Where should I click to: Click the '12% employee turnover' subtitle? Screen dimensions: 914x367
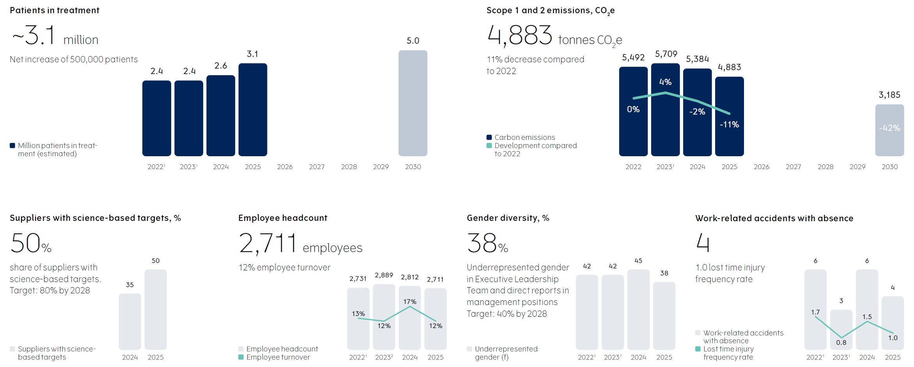[285, 268]
